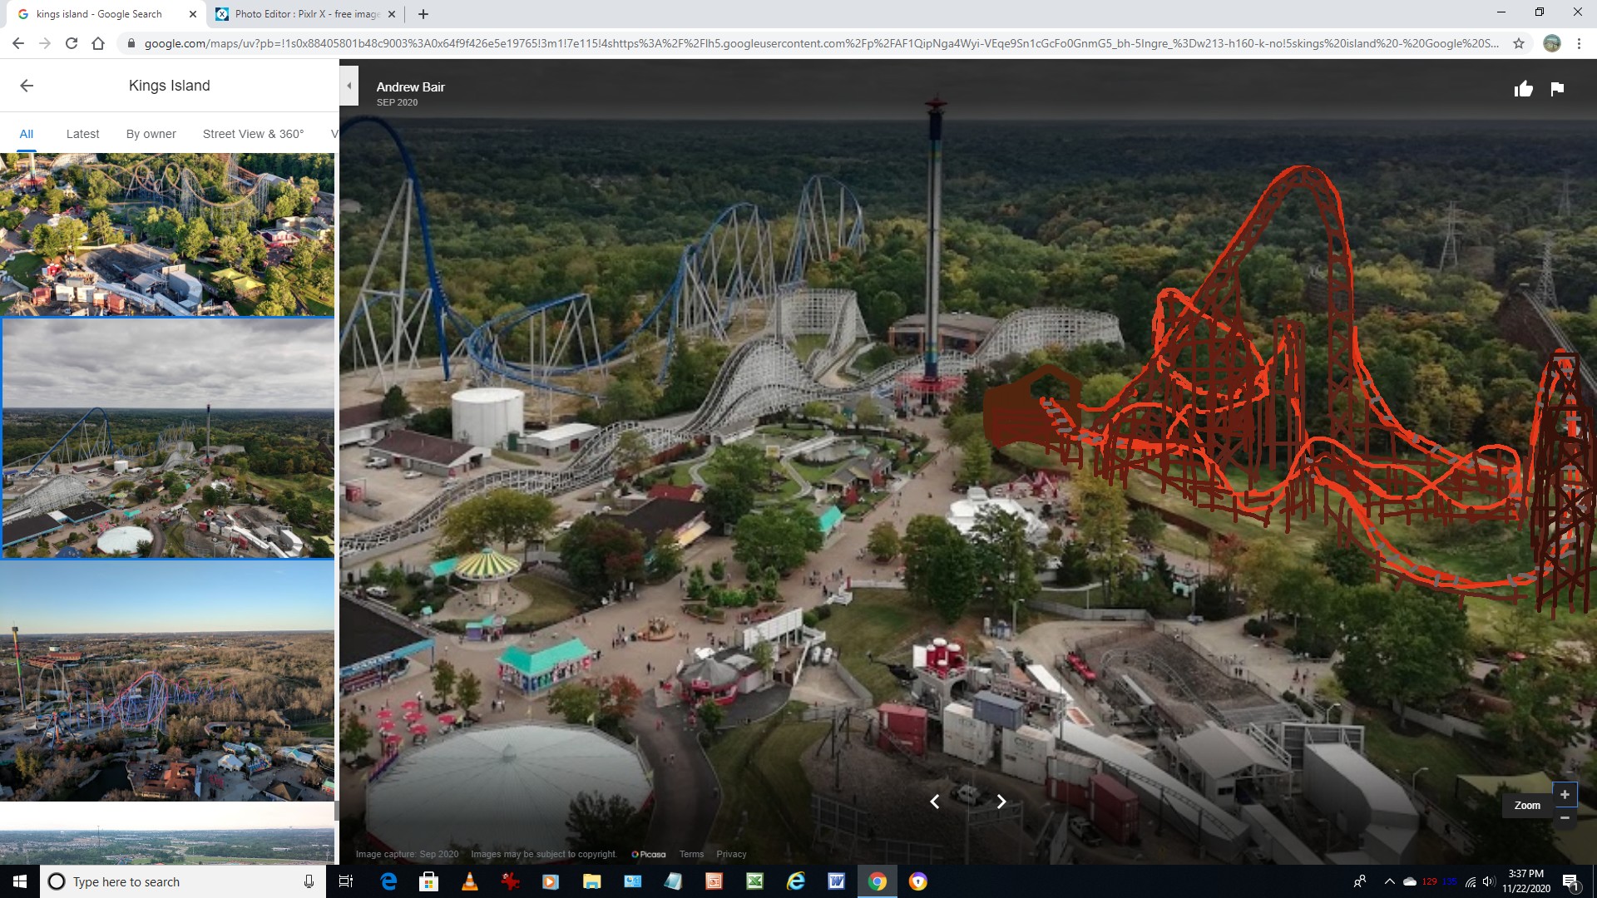
Task: Collapse the side photo panel
Action: [x=349, y=86]
